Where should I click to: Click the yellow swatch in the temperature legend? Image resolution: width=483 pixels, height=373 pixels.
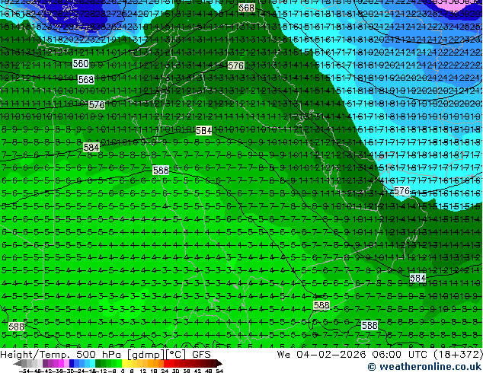(x=124, y=363)
